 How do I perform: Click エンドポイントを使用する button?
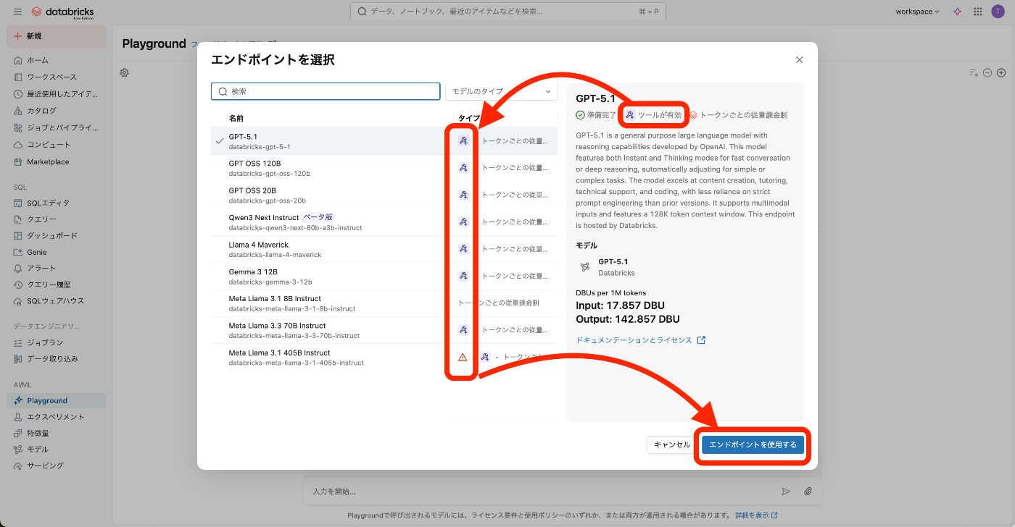[x=753, y=444]
